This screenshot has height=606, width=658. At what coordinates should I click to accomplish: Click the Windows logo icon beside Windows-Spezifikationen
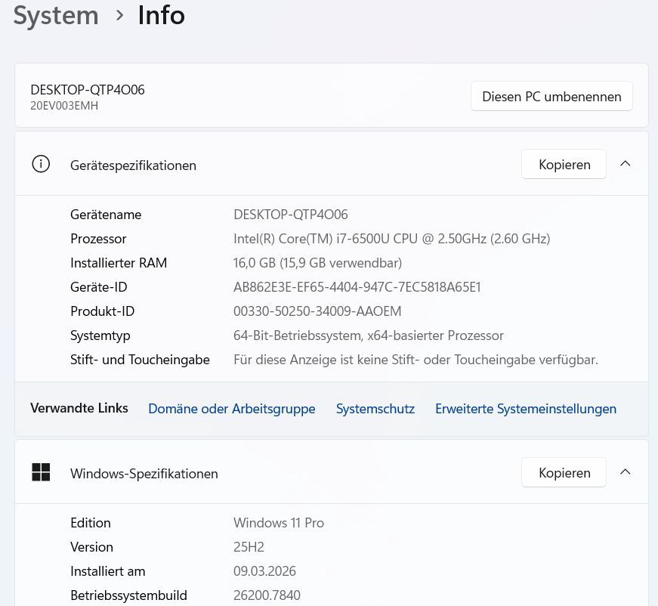(x=41, y=472)
